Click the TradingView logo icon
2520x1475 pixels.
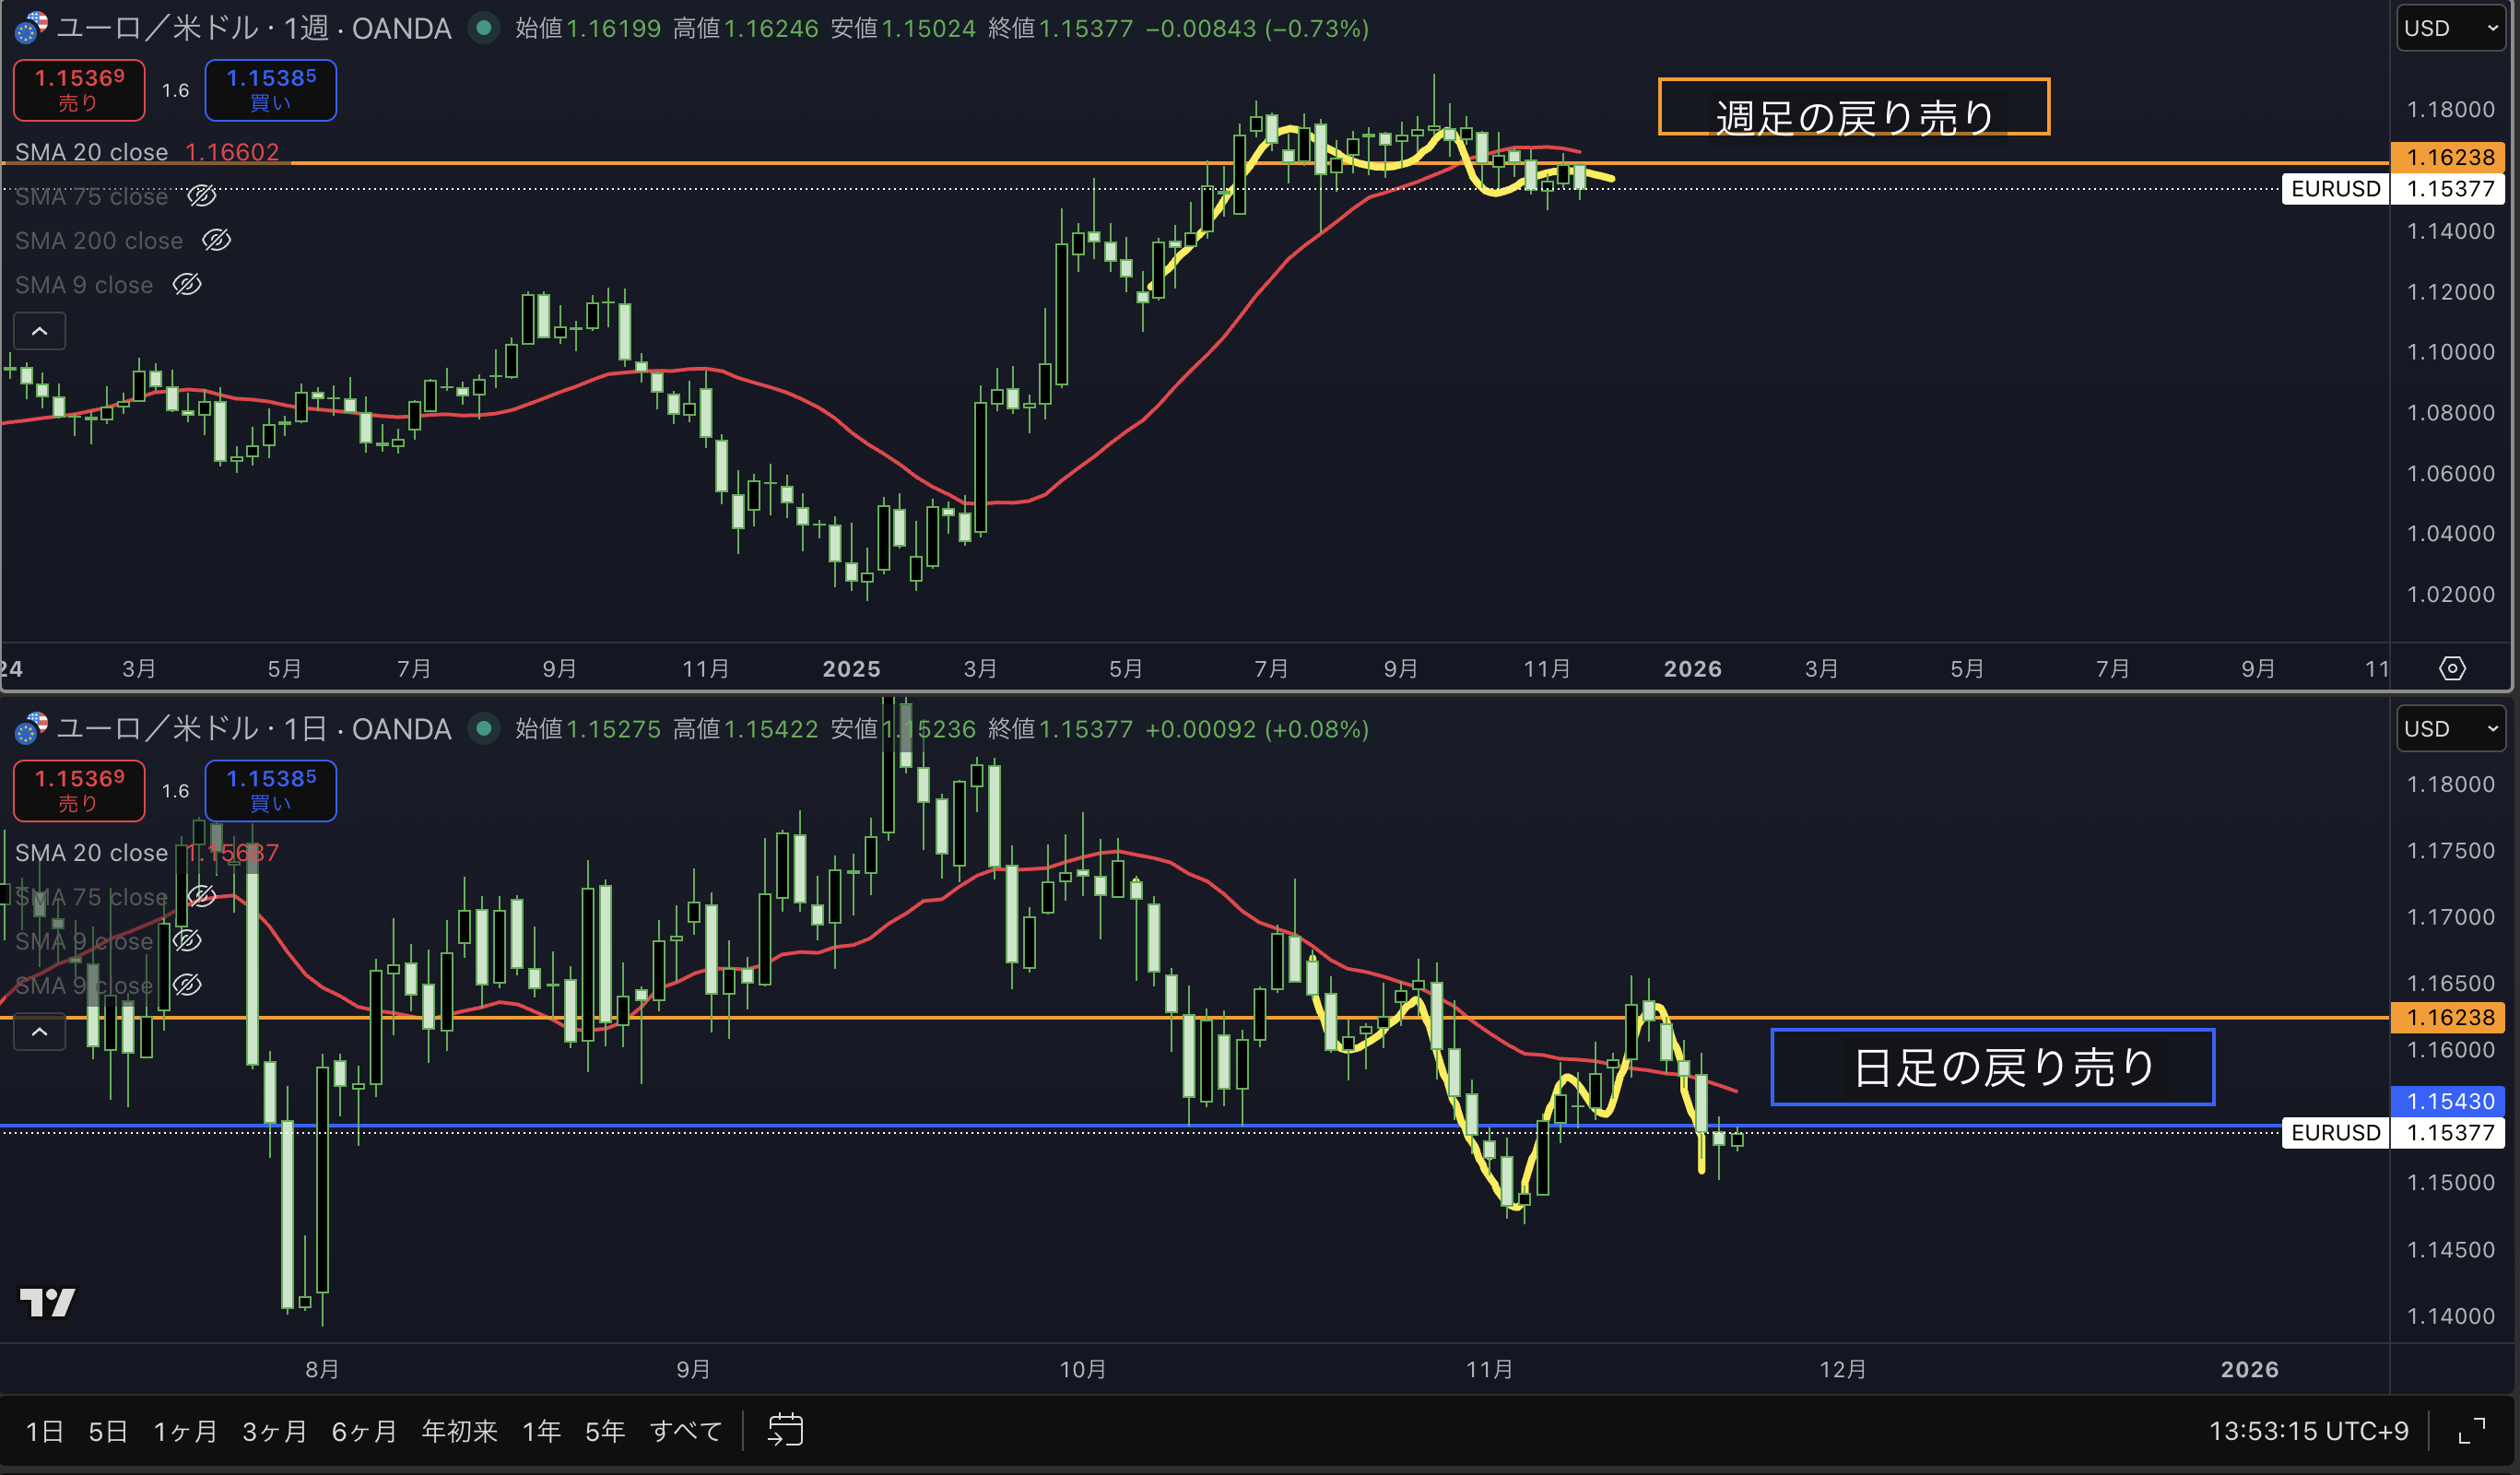47,1301
